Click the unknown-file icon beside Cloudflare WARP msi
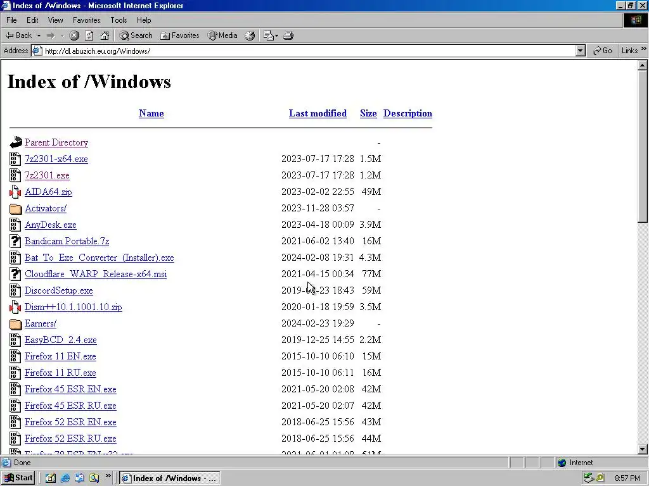 click(x=15, y=274)
